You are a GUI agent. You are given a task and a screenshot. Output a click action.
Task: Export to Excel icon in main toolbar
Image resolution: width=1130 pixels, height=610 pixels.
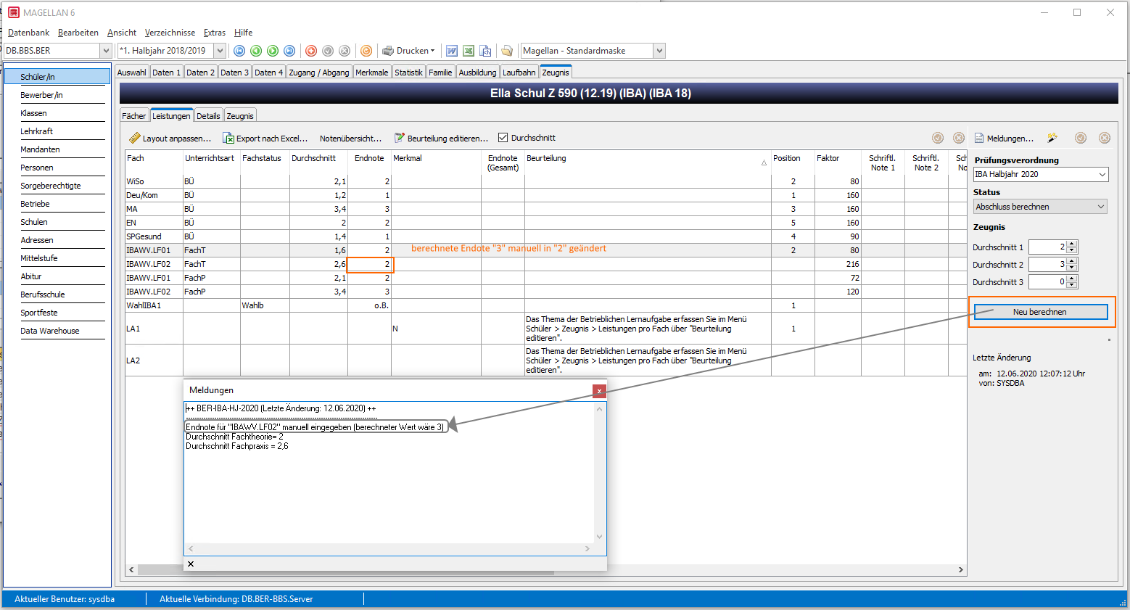(469, 51)
